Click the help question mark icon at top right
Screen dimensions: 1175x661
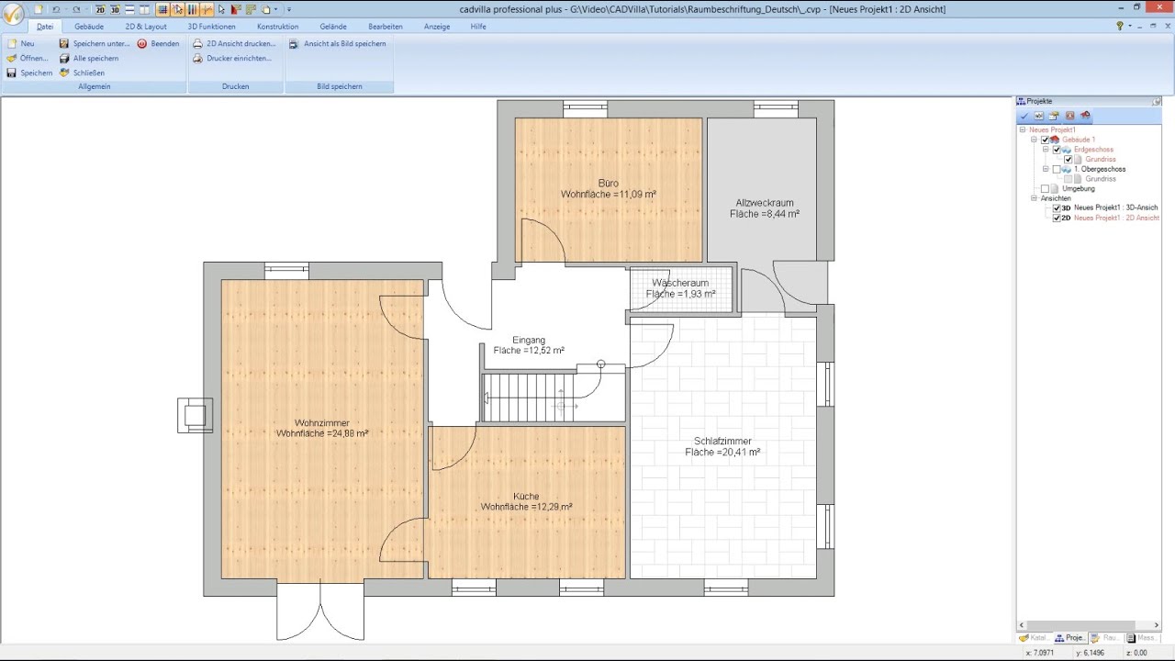[x=1120, y=26]
